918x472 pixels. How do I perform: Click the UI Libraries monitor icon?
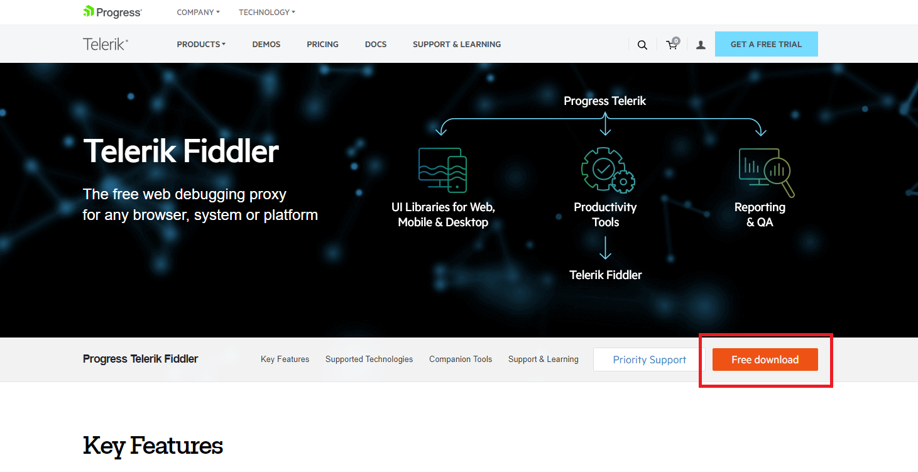click(x=442, y=170)
